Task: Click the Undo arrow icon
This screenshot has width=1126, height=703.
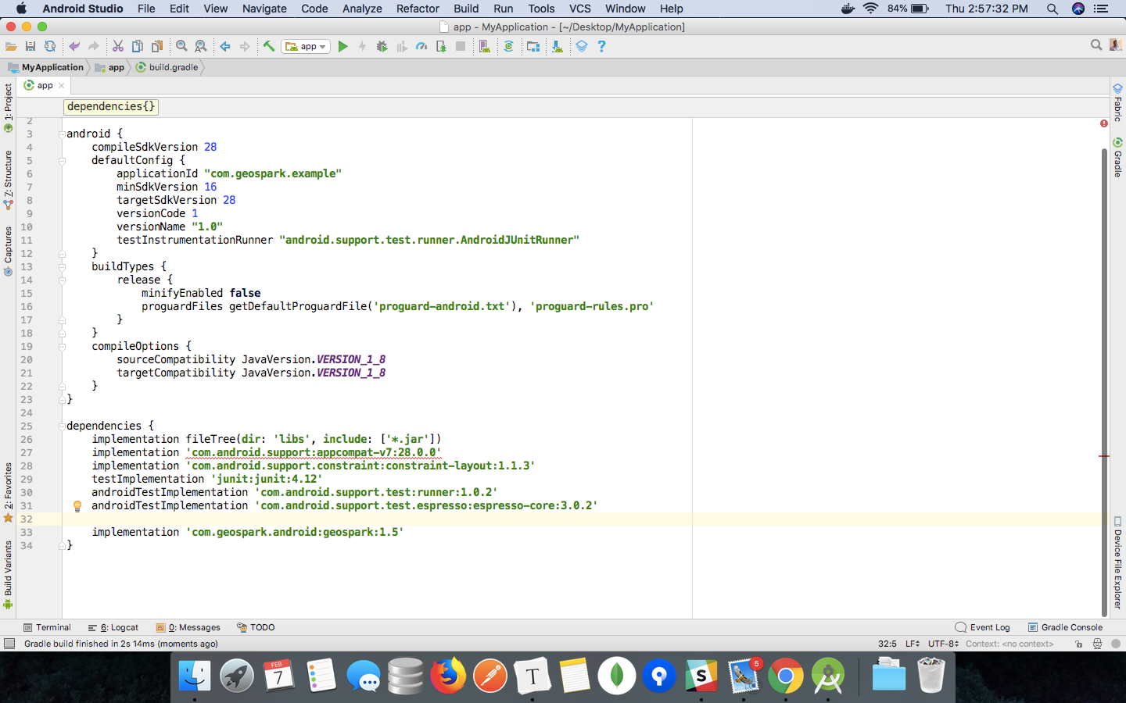Action: (x=74, y=47)
